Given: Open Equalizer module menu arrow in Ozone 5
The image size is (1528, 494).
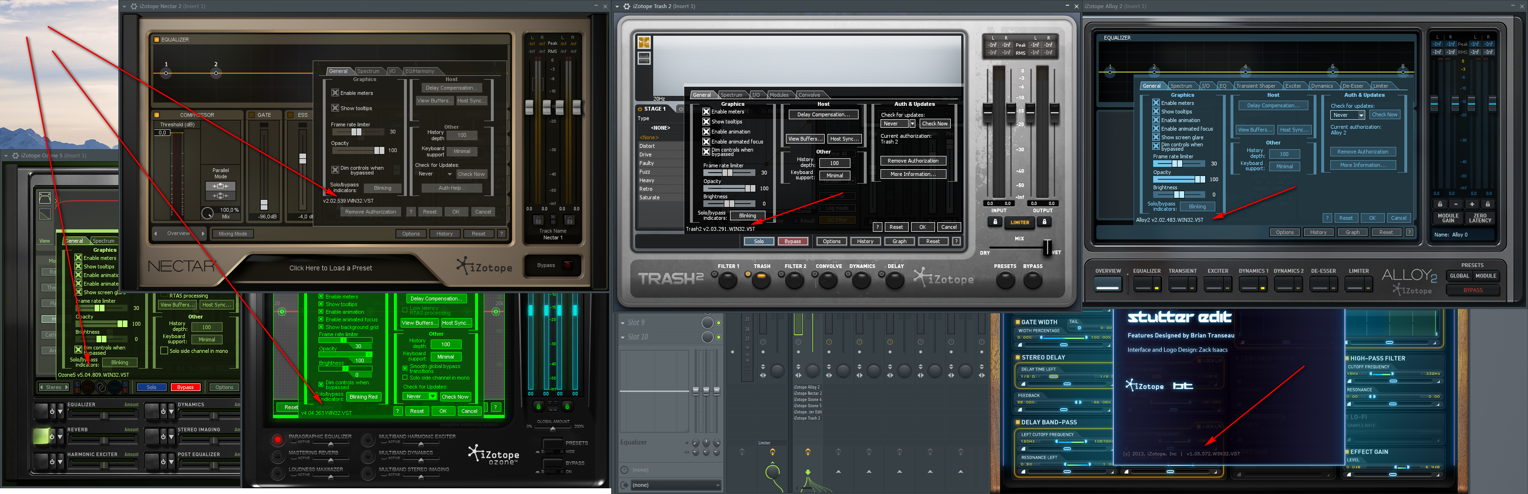Looking at the screenshot, I should pos(60,411).
